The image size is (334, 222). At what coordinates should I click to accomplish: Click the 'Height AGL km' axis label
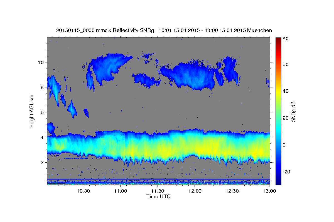coord(32,111)
